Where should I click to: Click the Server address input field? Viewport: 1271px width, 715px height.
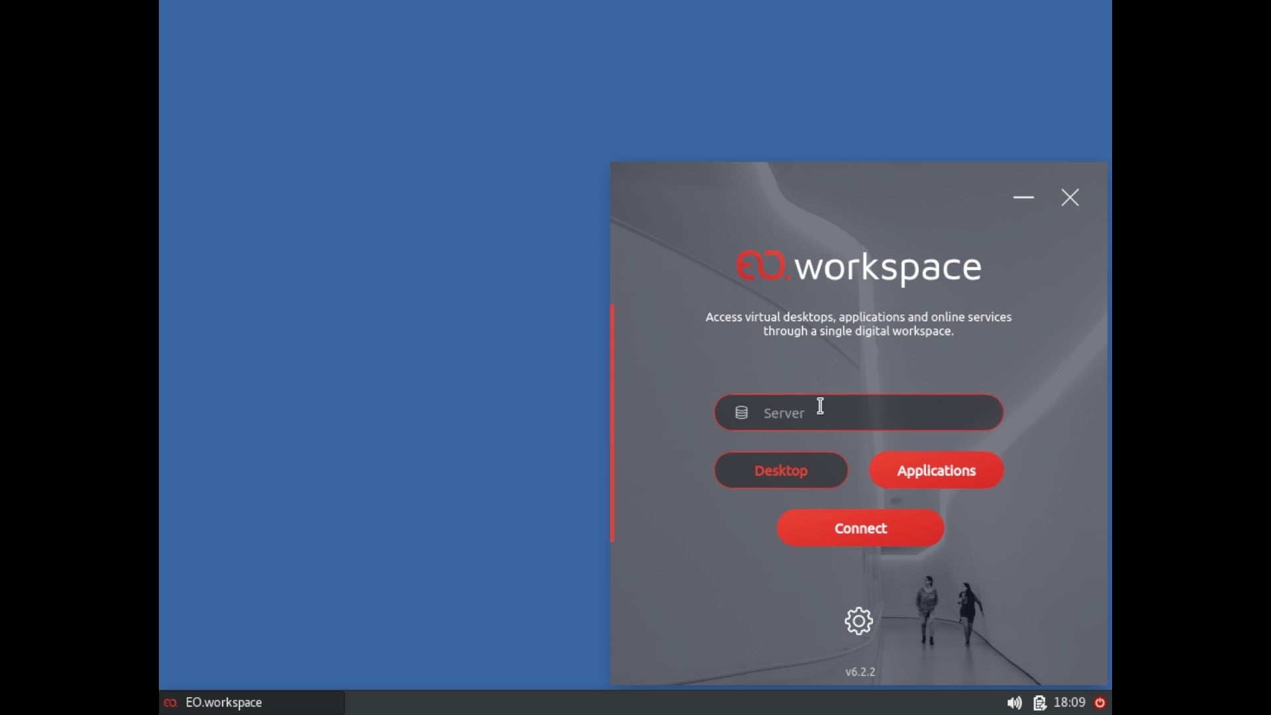[859, 412]
